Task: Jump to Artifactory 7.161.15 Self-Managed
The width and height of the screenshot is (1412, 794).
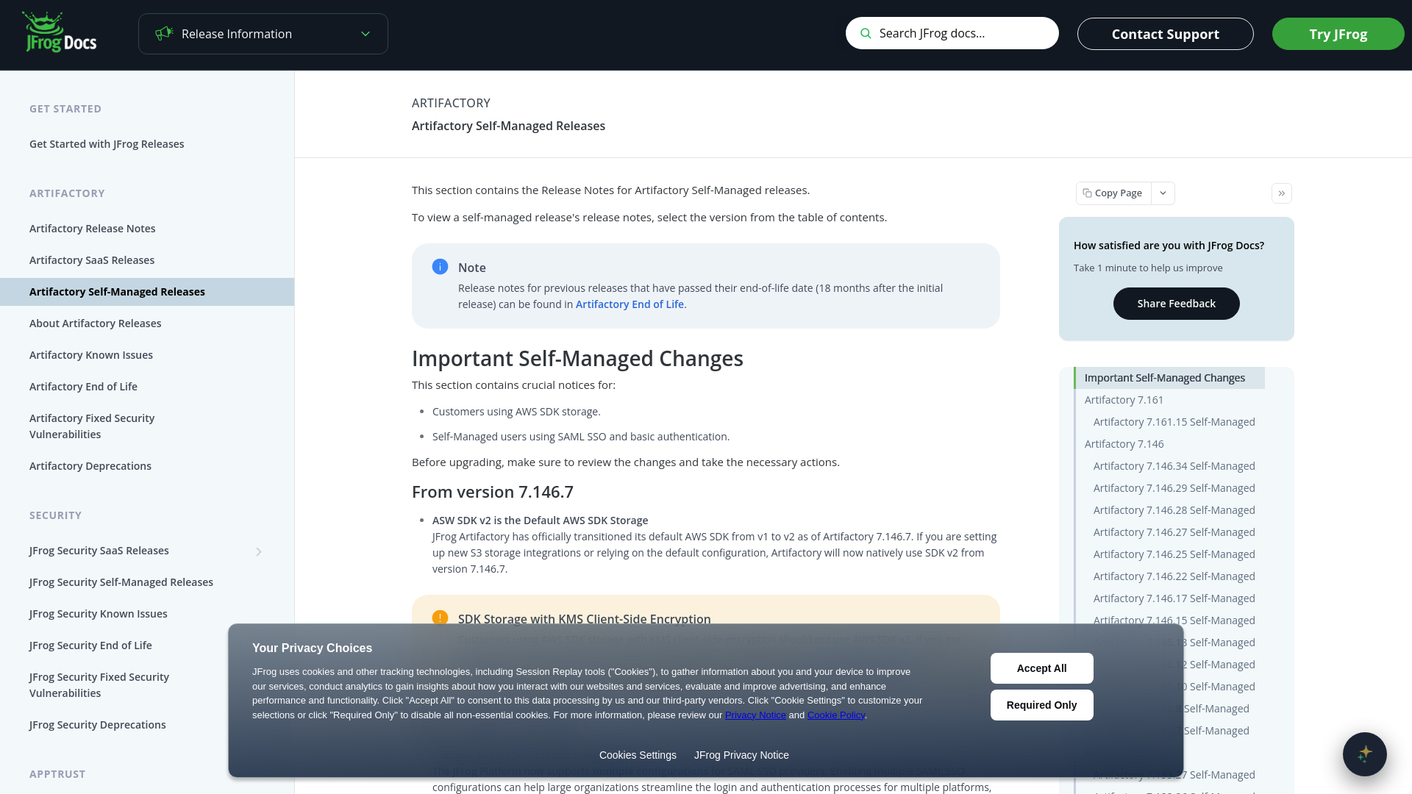Action: (1174, 422)
